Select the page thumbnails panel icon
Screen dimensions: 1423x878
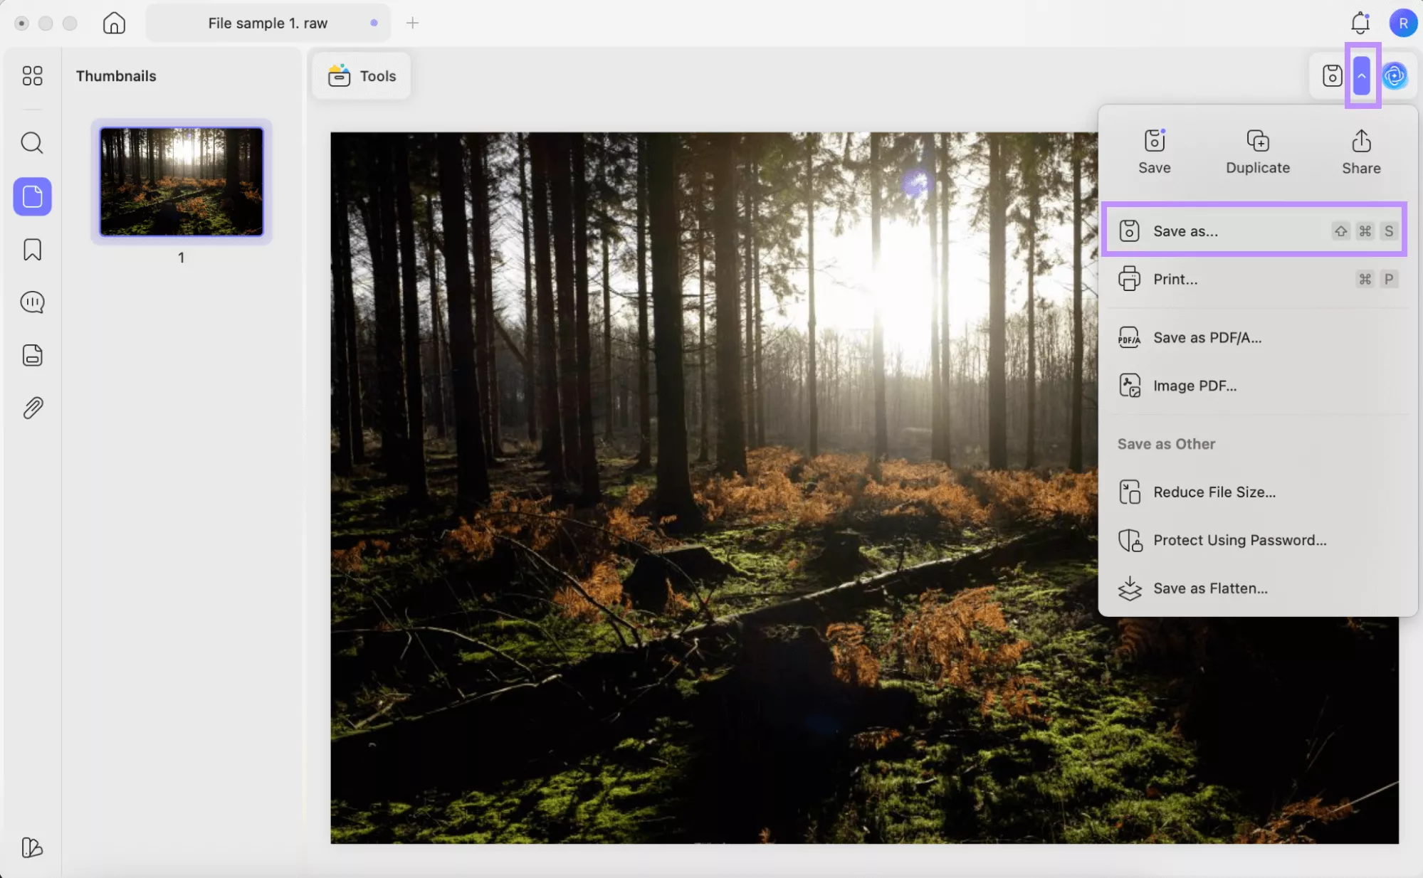32,196
